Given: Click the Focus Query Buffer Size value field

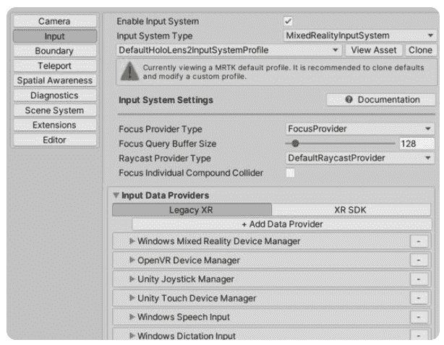Looking at the screenshot, I should click(417, 144).
